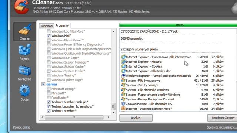Screen dimensions: 237x133
Task: Click icon beside Windows Explorer Pamięć podręczna miniaturek
Action: (x=123, y=75)
